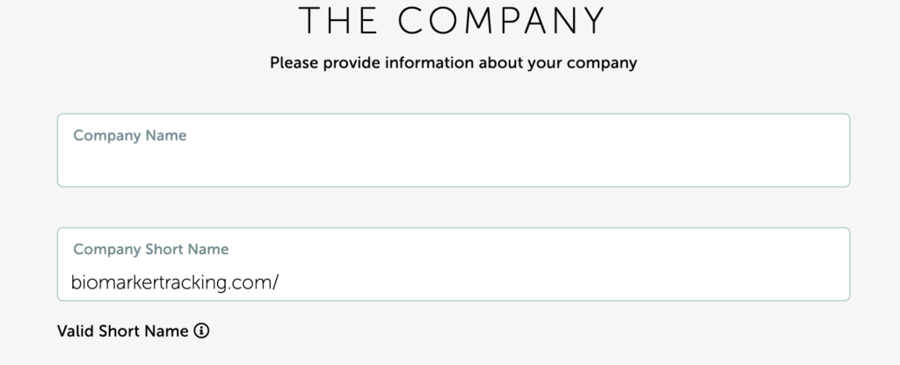Image resolution: width=900 pixels, height=365 pixels.
Task: Focus the Company Short Name input field
Action: pos(562,281)
